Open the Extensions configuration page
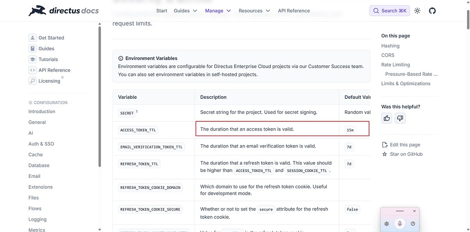The height and width of the screenshot is (232, 470). coord(40,187)
